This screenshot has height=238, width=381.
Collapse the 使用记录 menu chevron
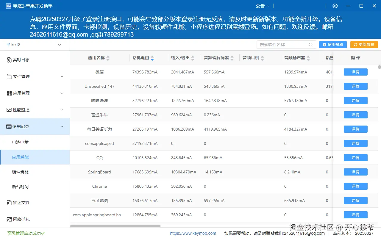(x=62, y=126)
